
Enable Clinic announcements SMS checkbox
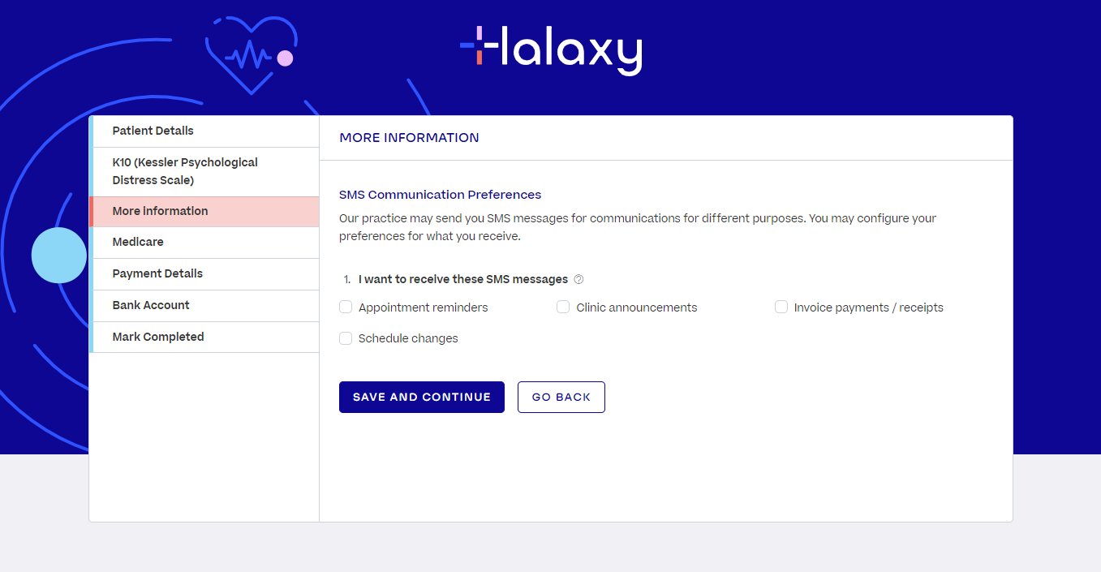coord(563,307)
